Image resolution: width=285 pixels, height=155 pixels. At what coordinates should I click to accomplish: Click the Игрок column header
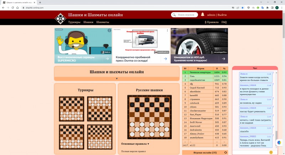(x=201, y=68)
